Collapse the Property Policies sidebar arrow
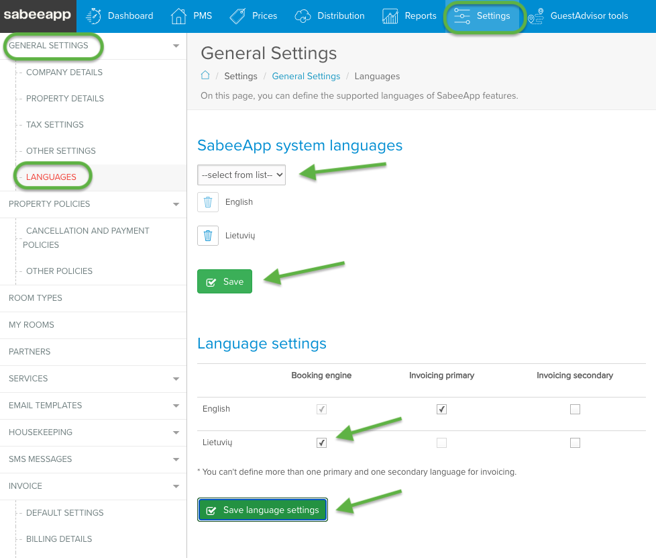 coord(176,204)
